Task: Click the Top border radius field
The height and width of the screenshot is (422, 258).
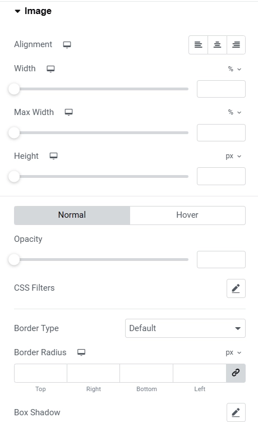Action: tap(40, 373)
